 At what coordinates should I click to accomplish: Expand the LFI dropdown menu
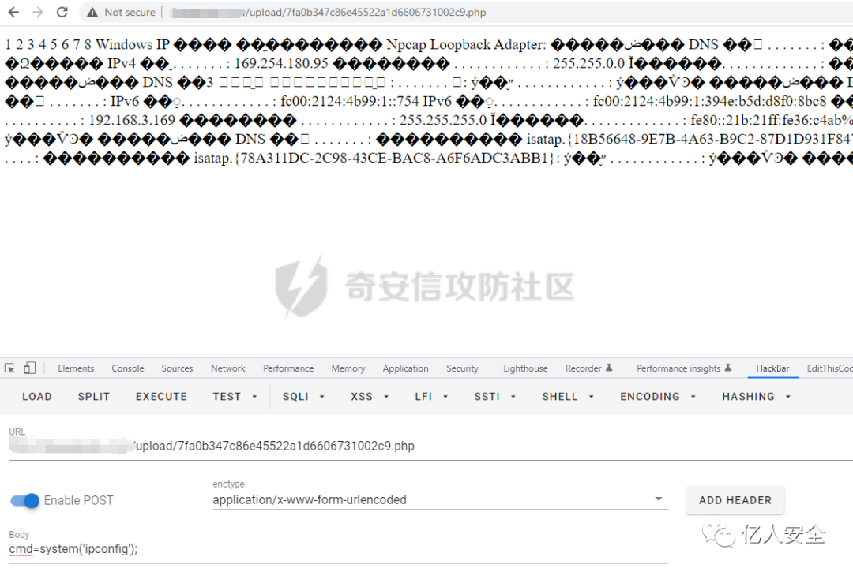tap(431, 397)
